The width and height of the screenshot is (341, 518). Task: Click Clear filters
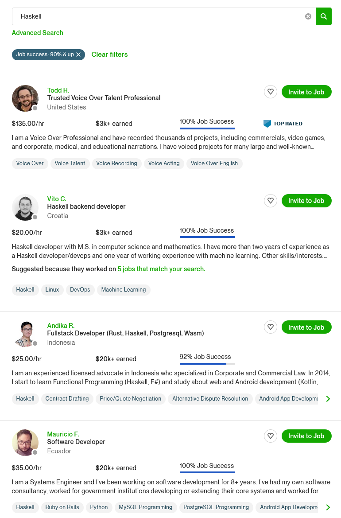[x=109, y=55]
